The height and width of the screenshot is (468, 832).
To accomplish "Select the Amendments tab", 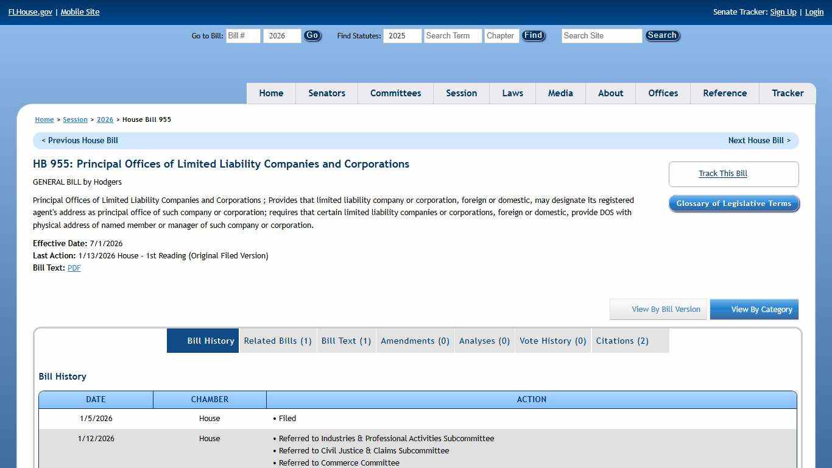I will (415, 341).
